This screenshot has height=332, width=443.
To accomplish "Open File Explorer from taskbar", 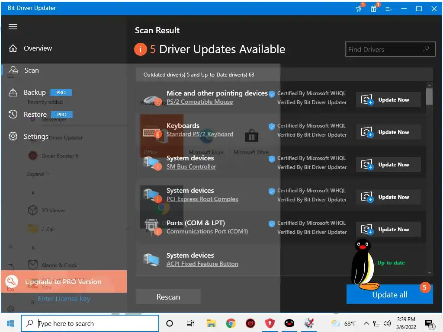I will click(x=211, y=323).
